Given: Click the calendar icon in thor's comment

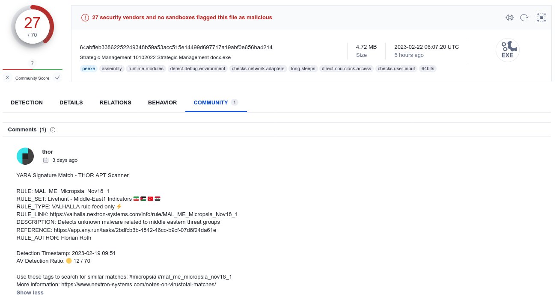Looking at the screenshot, I should [x=46, y=160].
